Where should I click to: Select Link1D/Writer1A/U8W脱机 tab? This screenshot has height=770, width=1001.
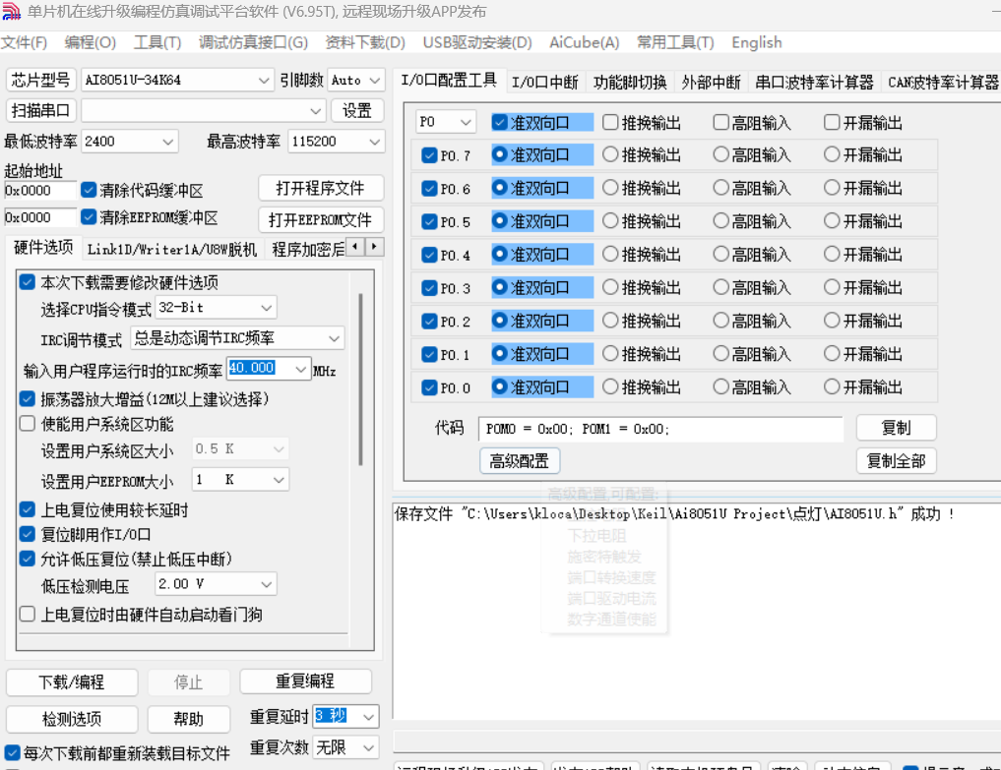(x=171, y=250)
